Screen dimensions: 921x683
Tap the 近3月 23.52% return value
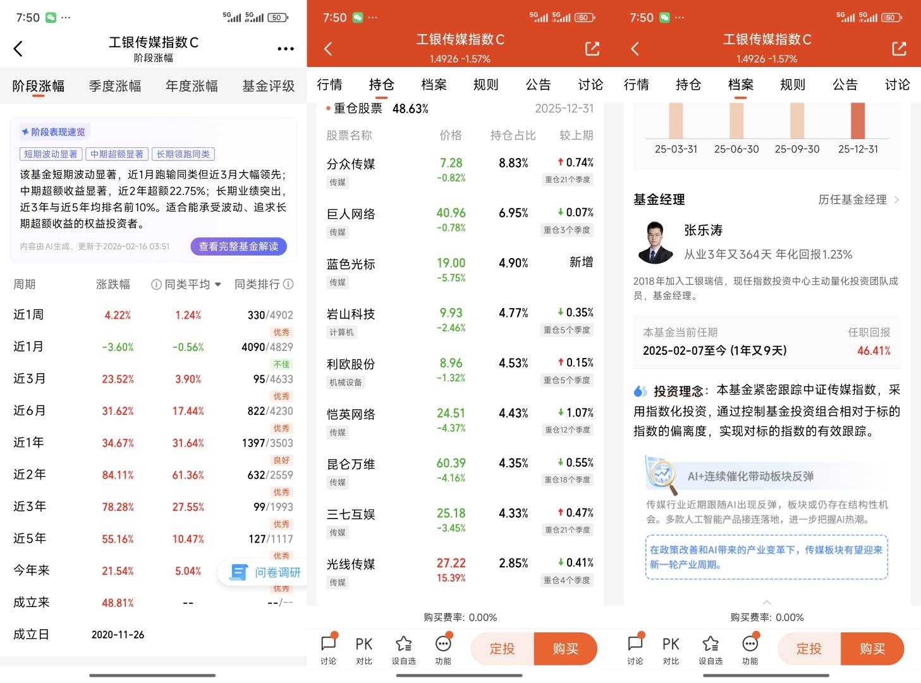[118, 379]
